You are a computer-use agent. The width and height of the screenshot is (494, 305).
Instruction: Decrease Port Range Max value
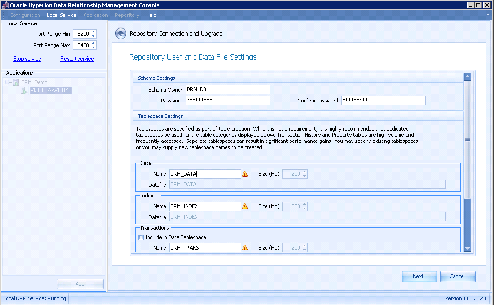pos(93,47)
